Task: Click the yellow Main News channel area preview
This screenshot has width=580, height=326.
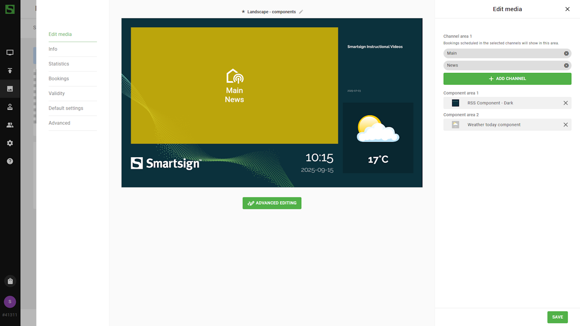Action: [234, 86]
